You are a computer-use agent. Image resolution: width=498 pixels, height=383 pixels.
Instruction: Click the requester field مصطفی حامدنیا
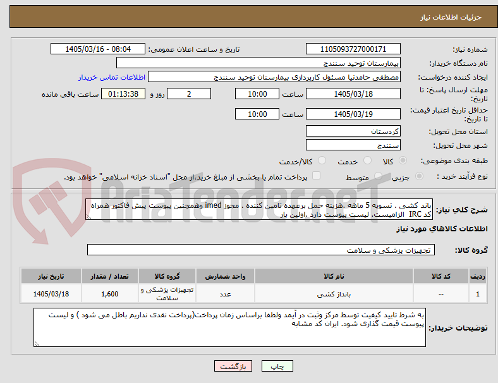point(274,77)
